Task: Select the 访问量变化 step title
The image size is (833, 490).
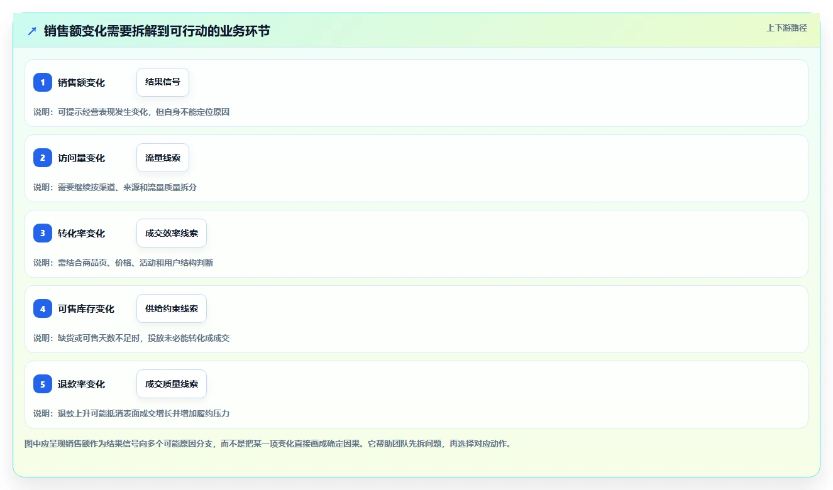Action: coord(81,158)
